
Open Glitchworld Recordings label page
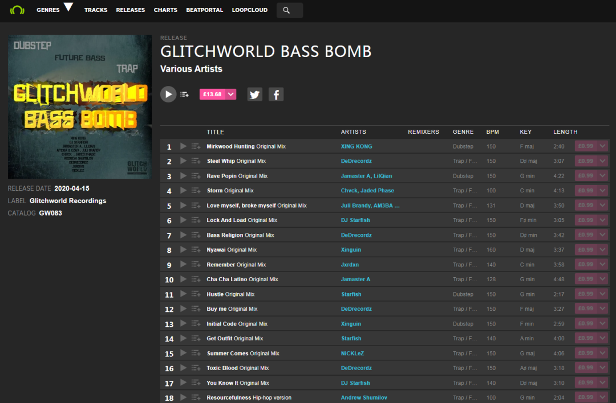coord(68,201)
